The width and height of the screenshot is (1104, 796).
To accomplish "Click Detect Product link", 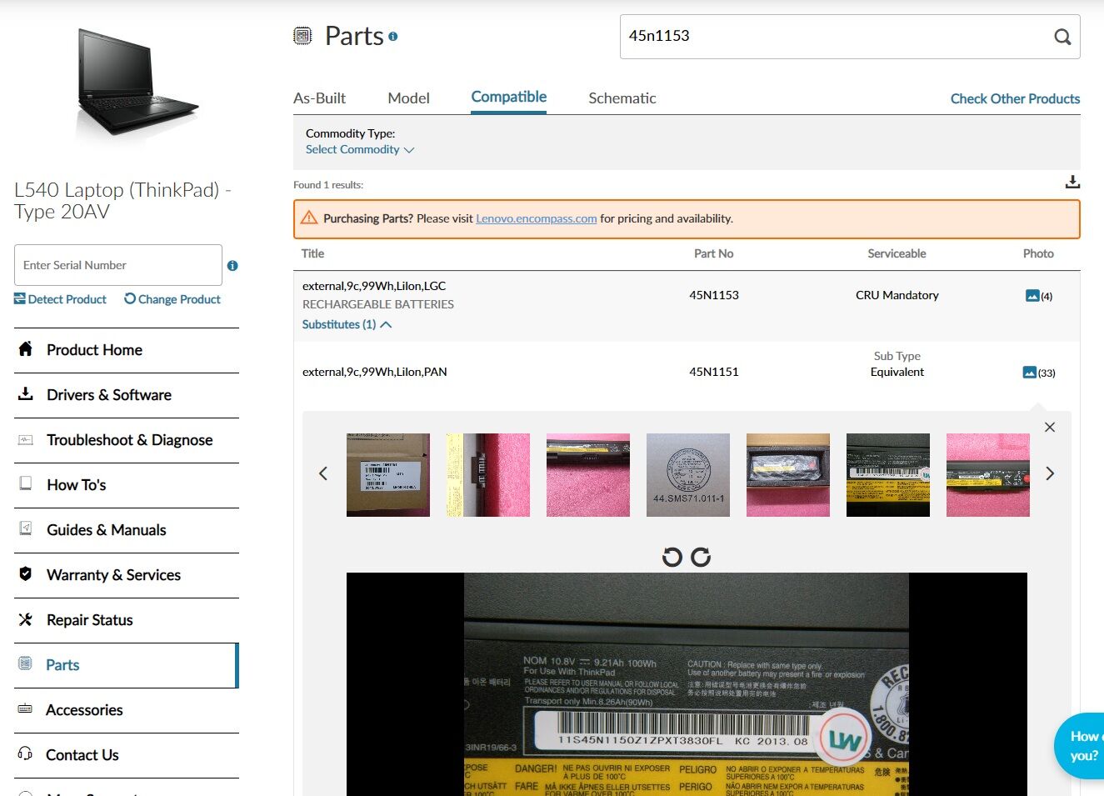I will pyautogui.click(x=60, y=299).
